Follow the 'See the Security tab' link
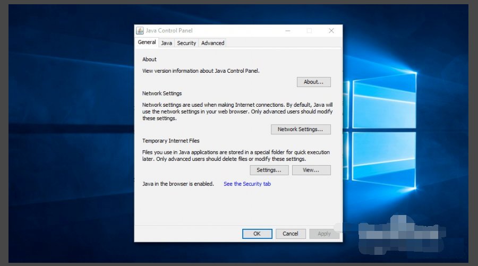 pos(247,184)
